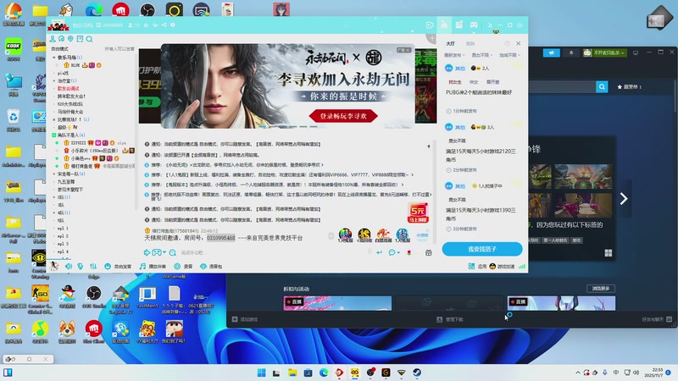Open the 地域不限 region filter dropdown
Viewport: 678px width, 381px height.
click(x=510, y=55)
